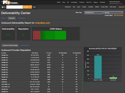
Task: Open the Last Day time range dropdown
Action: [x=114, y=13]
